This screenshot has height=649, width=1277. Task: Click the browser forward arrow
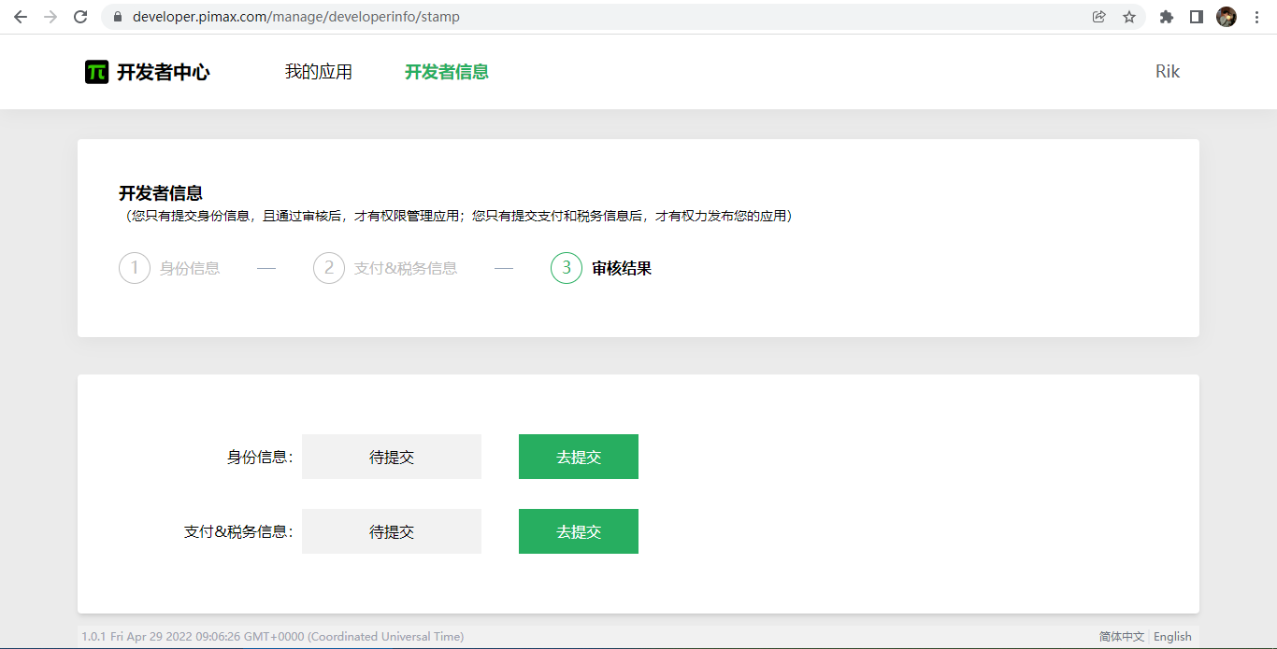click(50, 17)
